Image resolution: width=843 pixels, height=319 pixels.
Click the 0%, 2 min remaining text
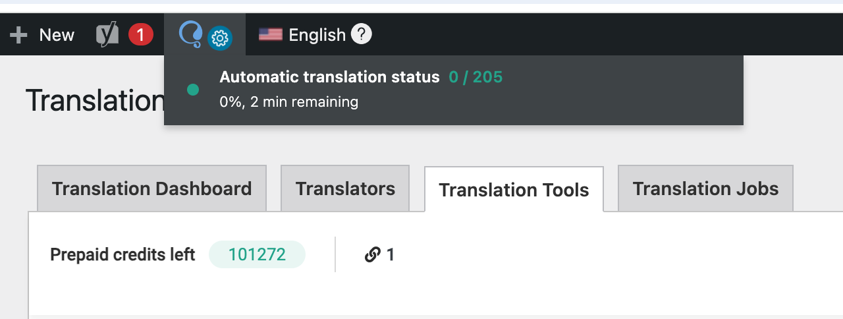coord(288,102)
